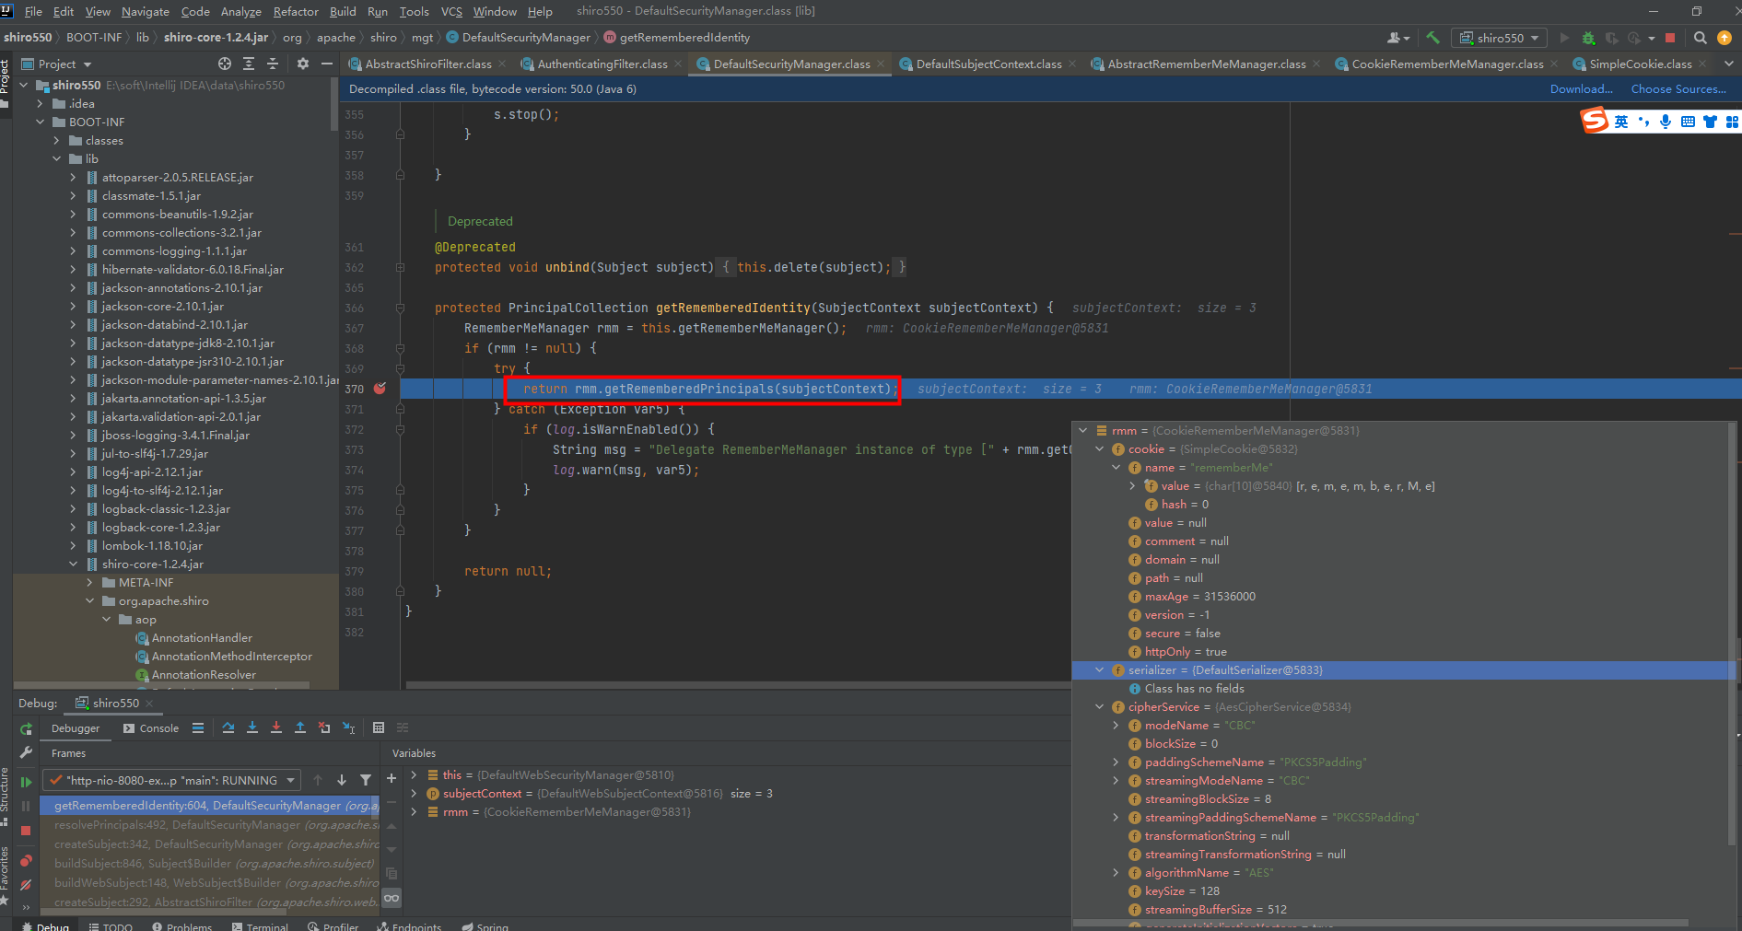Click the Select Opened File target icon
This screenshot has width=1742, height=931.
pyautogui.click(x=225, y=64)
